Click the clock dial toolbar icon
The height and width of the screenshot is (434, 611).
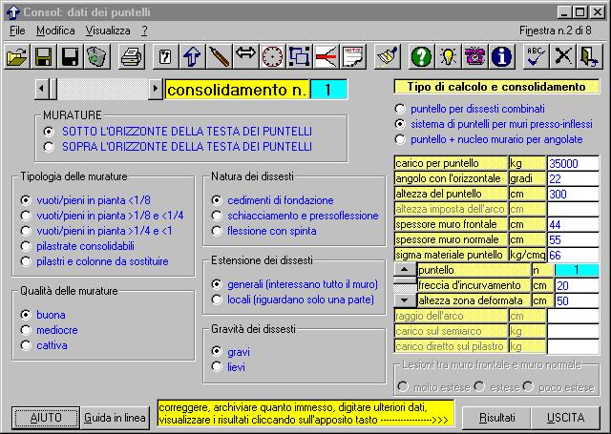(x=272, y=57)
